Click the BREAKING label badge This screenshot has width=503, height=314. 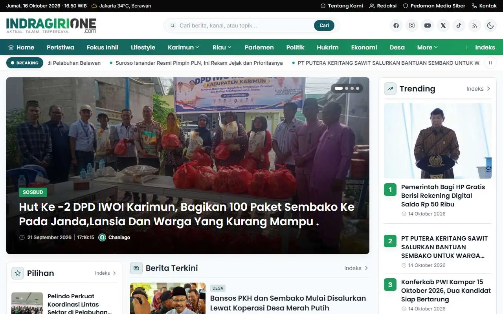(x=25, y=63)
